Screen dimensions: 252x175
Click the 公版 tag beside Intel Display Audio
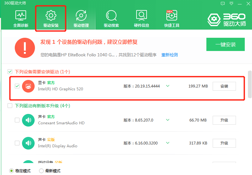pyautogui.click(x=51, y=140)
